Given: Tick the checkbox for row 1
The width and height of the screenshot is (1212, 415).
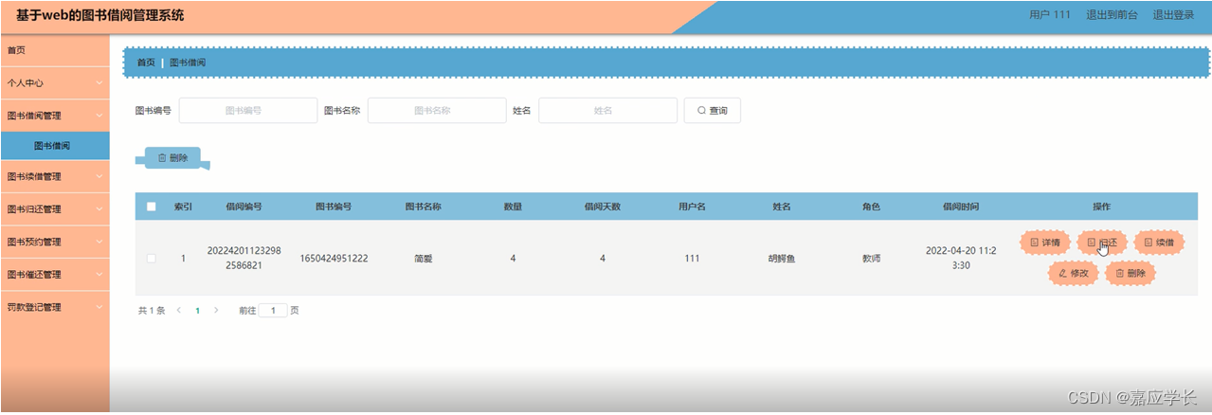Looking at the screenshot, I should point(151,258).
